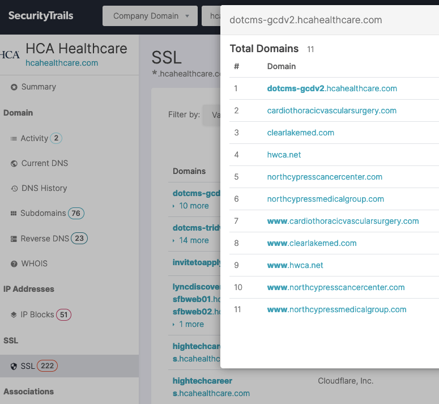Click the Total Domains heading

[264, 49]
